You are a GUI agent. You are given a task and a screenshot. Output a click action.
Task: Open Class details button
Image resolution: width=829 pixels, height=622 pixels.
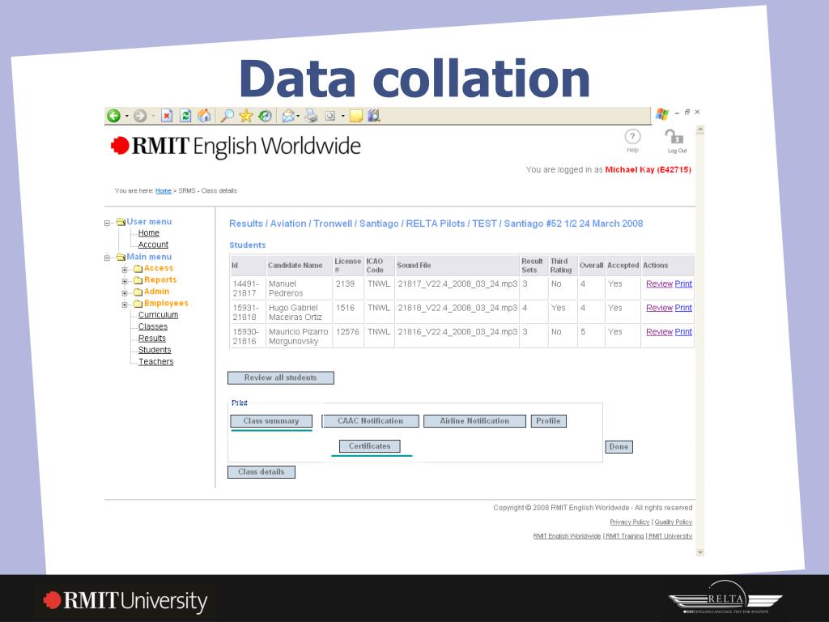pos(261,472)
